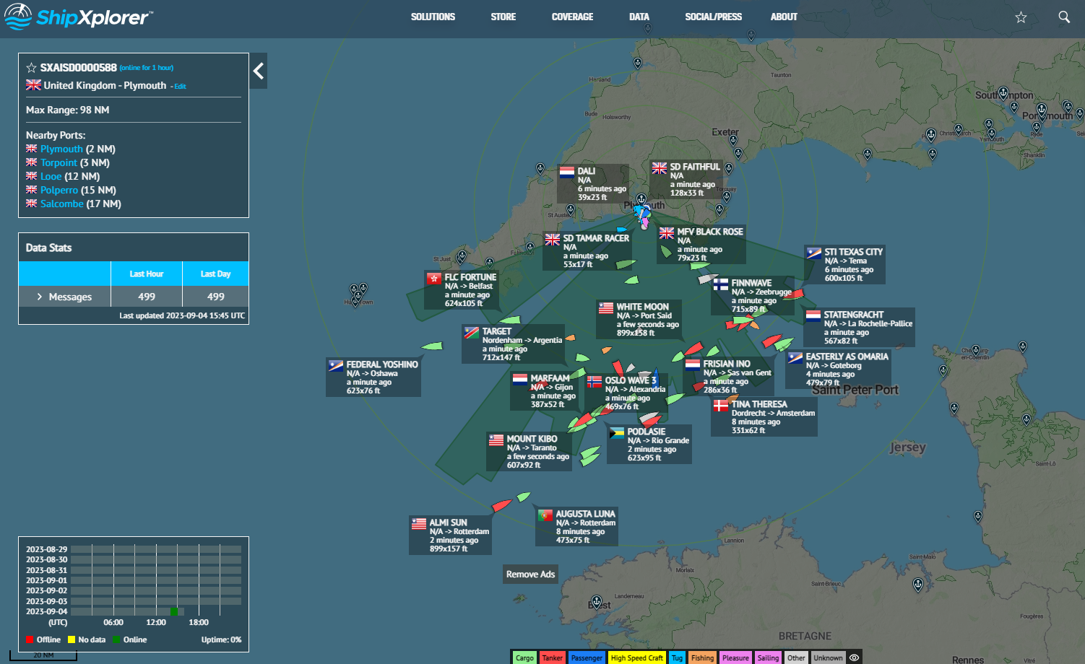Toggle Tanker ship type filter

(x=552, y=658)
